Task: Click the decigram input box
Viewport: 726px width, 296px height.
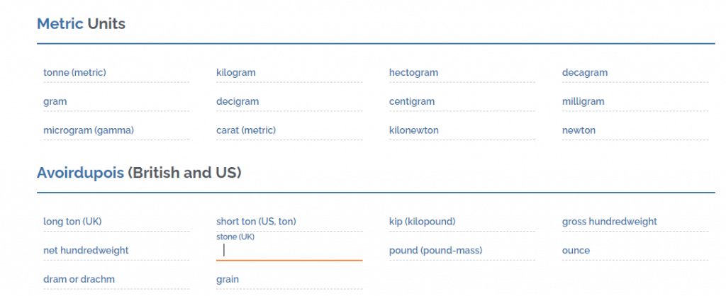Action: click(289, 102)
